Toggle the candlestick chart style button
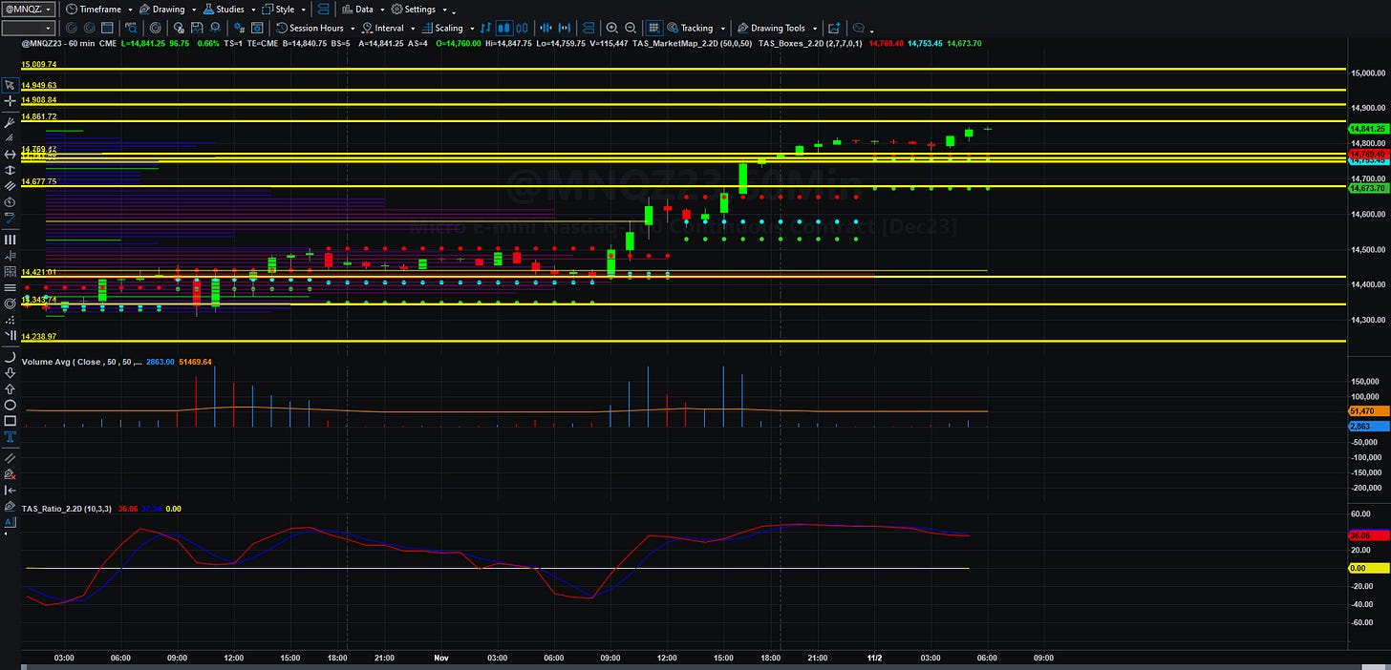1391x670 pixels. [504, 29]
